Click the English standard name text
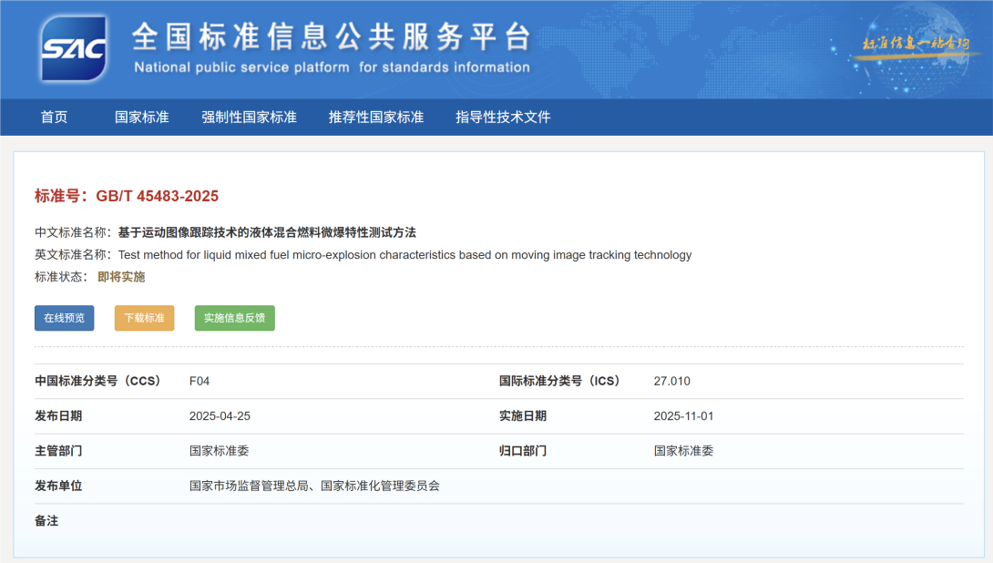Screen dimensions: 993x563 pyautogui.click(x=404, y=255)
